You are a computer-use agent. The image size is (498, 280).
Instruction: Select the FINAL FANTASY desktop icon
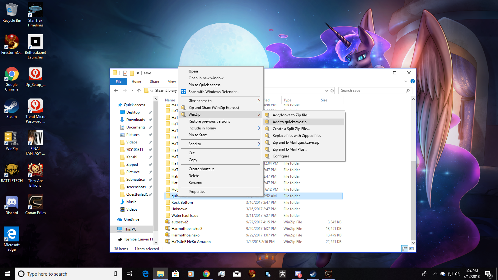(x=35, y=143)
